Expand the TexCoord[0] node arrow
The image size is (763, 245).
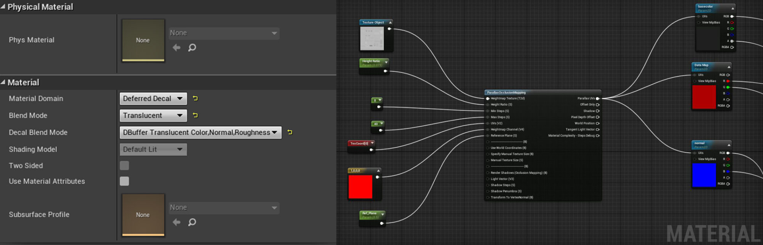tap(372, 143)
